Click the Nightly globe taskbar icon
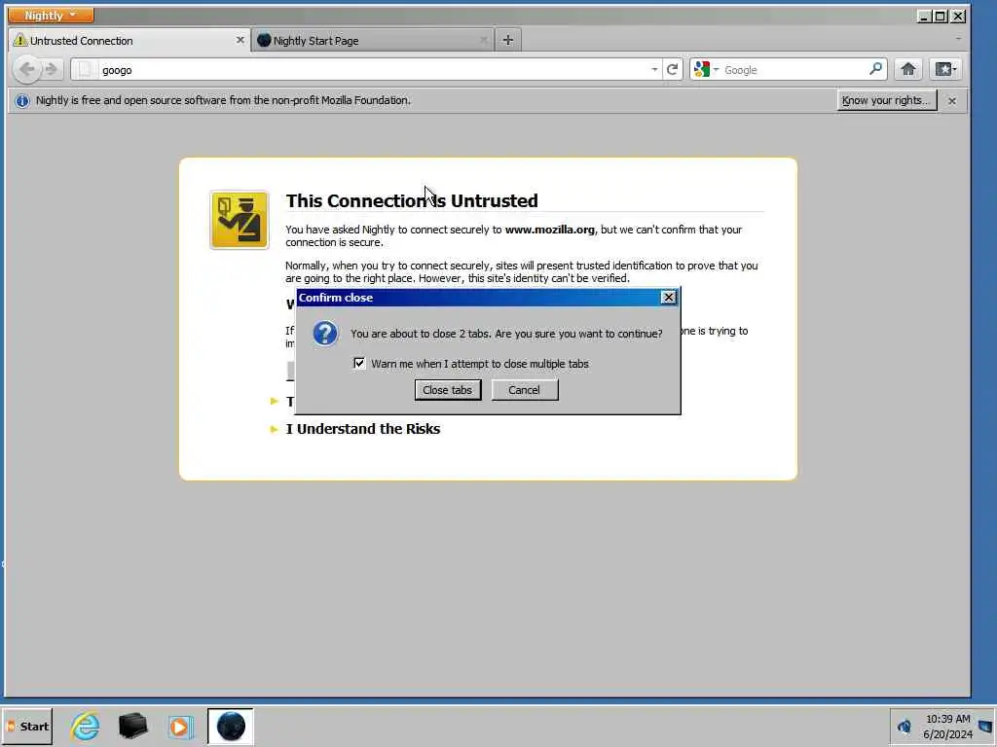Image resolution: width=997 pixels, height=747 pixels. coord(230,726)
